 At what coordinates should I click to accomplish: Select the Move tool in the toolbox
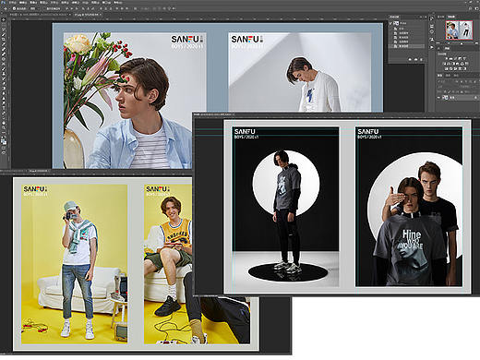pos(4,19)
